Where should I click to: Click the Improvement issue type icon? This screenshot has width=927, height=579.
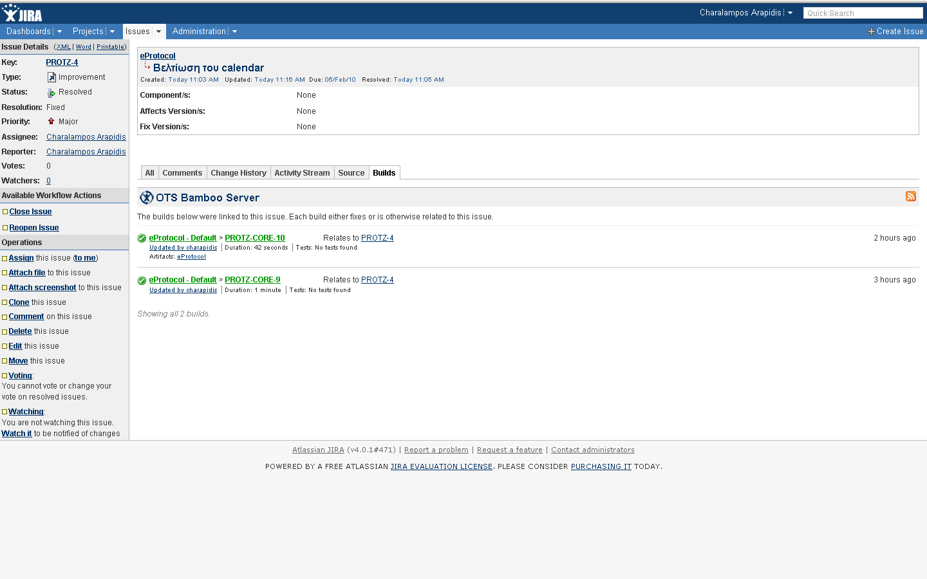(x=50, y=77)
